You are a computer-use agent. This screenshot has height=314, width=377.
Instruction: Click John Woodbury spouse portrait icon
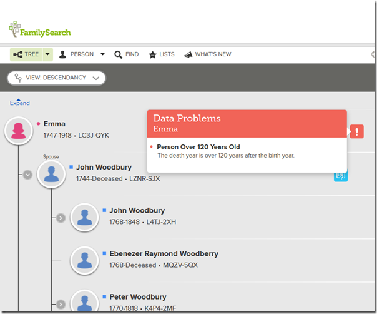tap(51, 174)
